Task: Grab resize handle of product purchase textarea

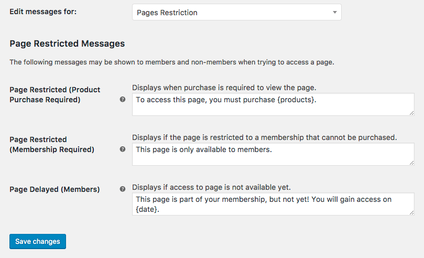Action: [411, 112]
